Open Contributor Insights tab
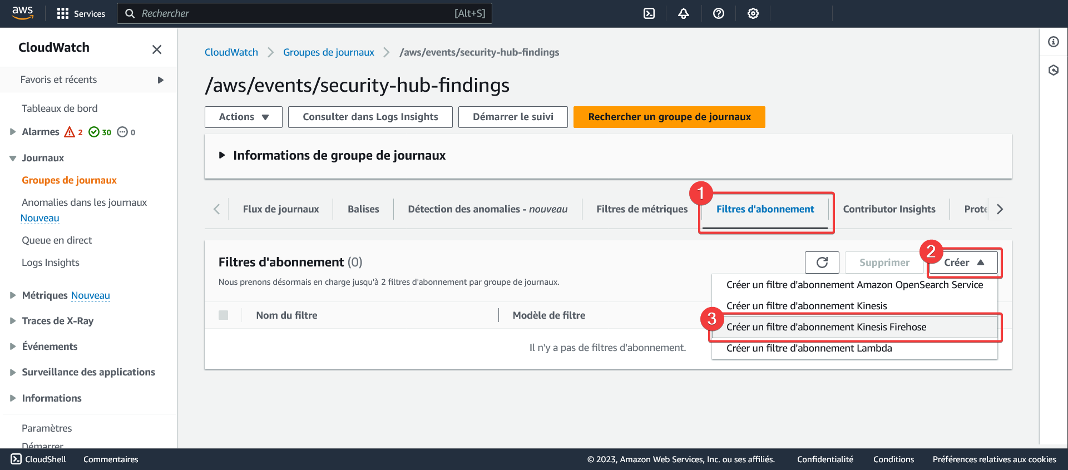This screenshot has height=470, width=1068. click(x=889, y=209)
